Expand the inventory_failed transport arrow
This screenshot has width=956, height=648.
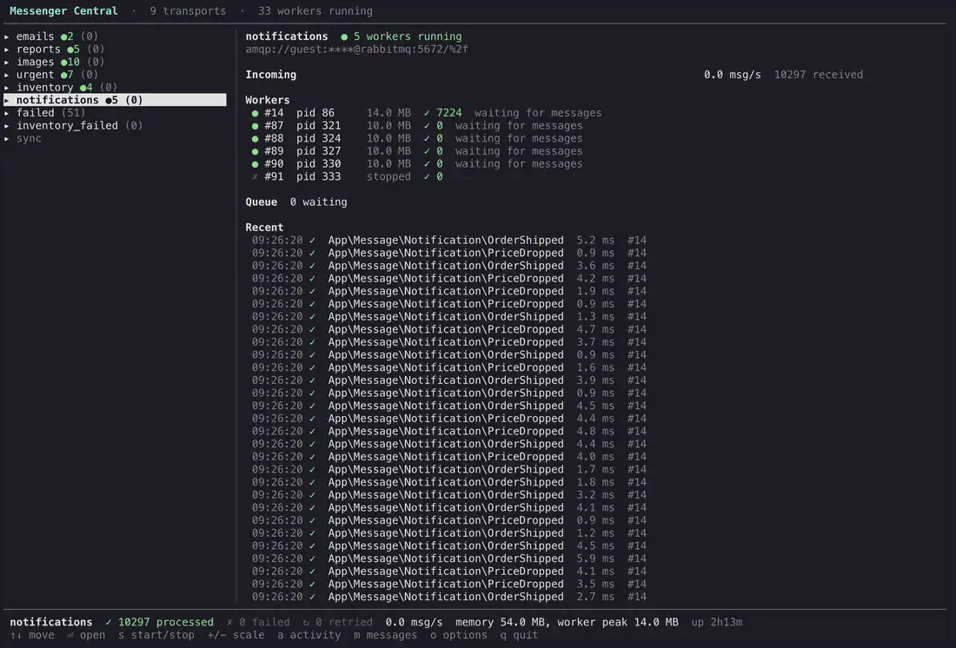point(7,126)
